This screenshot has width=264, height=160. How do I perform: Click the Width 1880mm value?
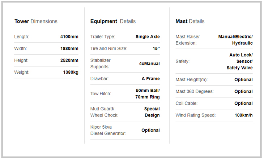69,49
